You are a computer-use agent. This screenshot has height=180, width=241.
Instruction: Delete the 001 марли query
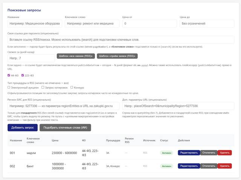pyautogui.click(x=224, y=153)
